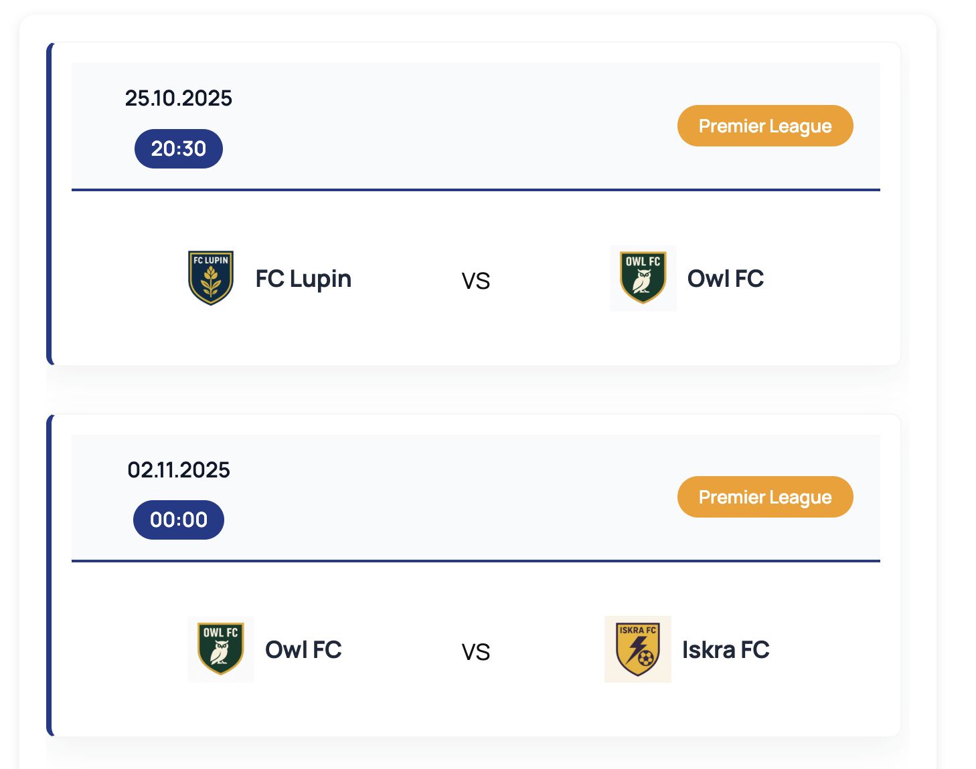Open the Iskra FC team name
Viewport: 976px width, 769px height.
[726, 650]
